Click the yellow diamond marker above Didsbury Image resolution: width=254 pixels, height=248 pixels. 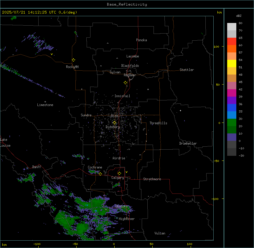[115, 123]
